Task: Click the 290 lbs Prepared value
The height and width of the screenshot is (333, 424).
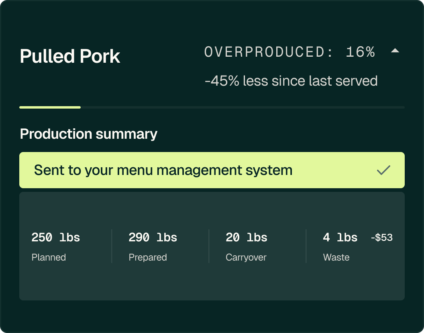Action: [x=153, y=238]
